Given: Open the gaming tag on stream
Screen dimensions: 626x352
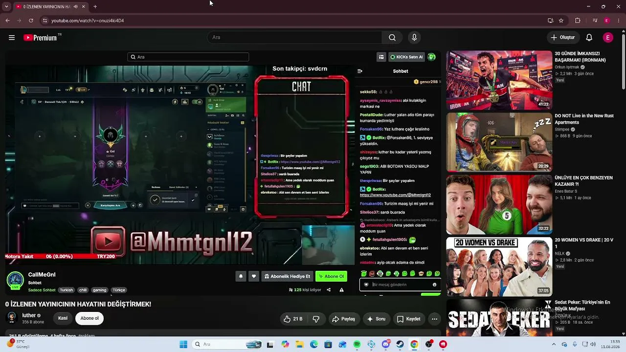Looking at the screenshot, I should click(x=99, y=290).
